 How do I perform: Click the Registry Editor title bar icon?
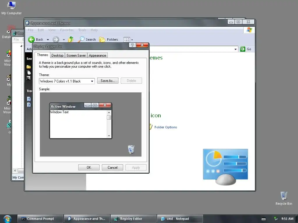[x=15, y=33]
